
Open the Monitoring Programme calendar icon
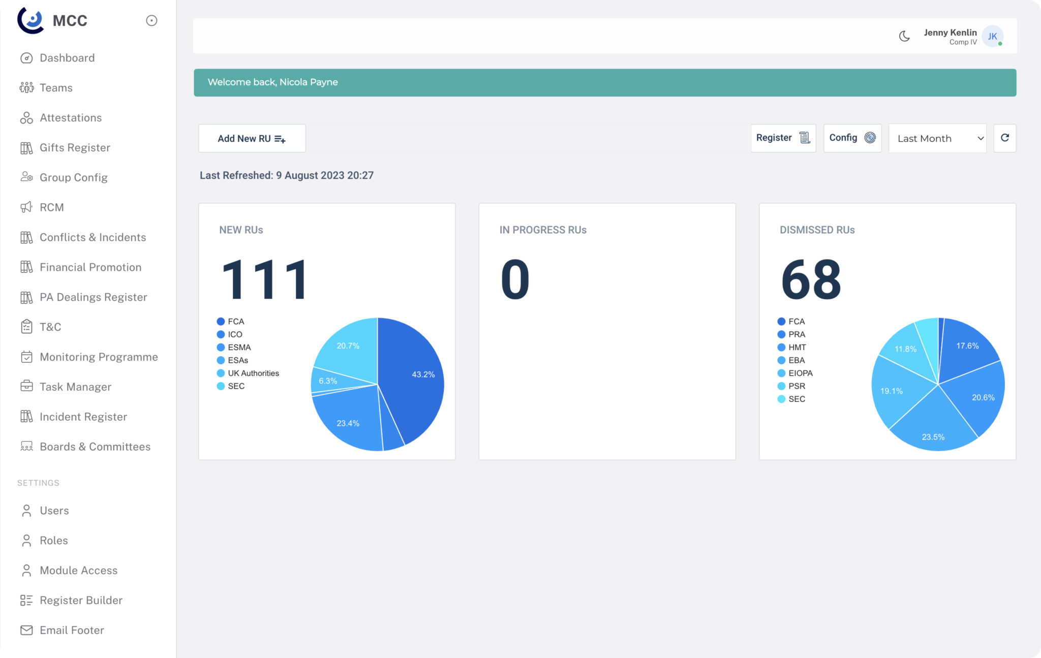point(27,357)
